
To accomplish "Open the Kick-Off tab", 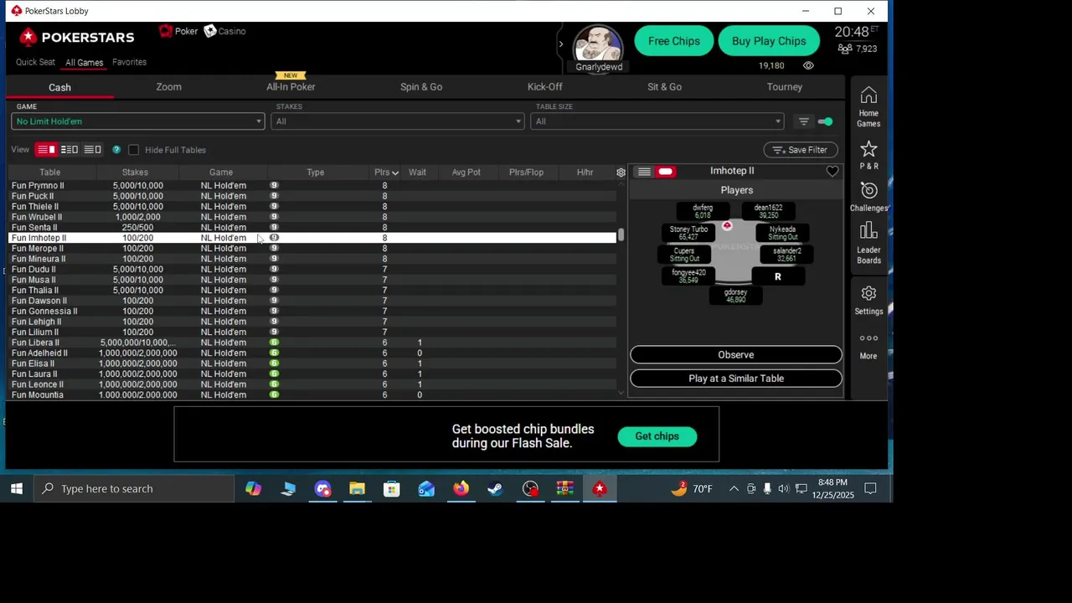I will pyautogui.click(x=544, y=87).
